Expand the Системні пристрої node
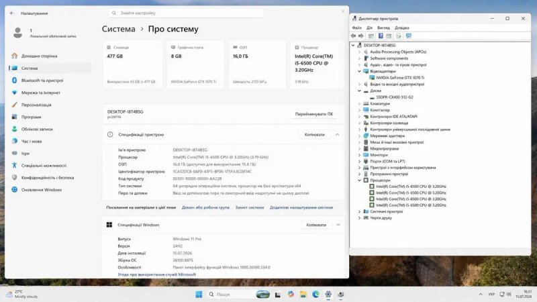This screenshot has width=537, height=302. (x=359, y=211)
